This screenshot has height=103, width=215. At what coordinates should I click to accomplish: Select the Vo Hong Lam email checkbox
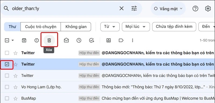[x=7, y=87]
